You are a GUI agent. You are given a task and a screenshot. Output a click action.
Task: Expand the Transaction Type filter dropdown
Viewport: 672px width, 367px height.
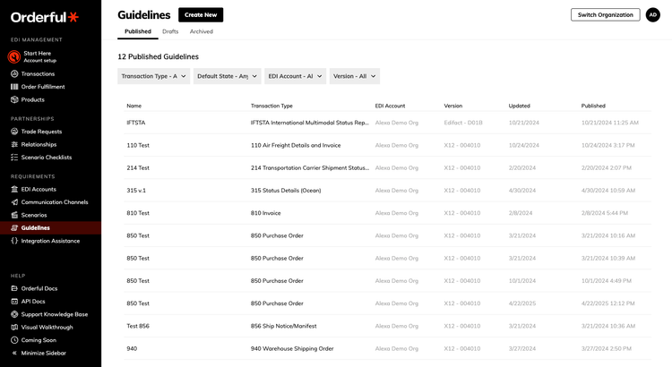coord(154,77)
